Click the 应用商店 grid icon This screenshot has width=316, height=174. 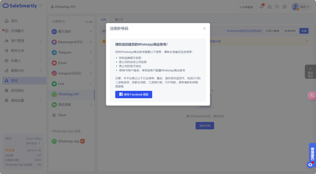(6, 90)
